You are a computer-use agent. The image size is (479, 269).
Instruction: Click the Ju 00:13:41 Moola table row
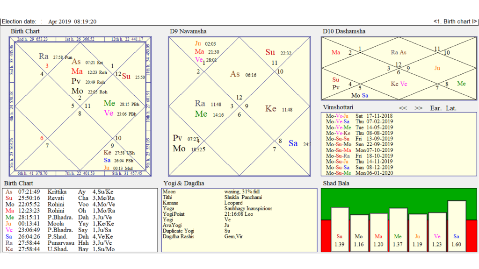[59, 224]
